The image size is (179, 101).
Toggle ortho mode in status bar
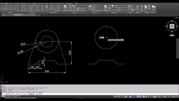tap(128, 97)
